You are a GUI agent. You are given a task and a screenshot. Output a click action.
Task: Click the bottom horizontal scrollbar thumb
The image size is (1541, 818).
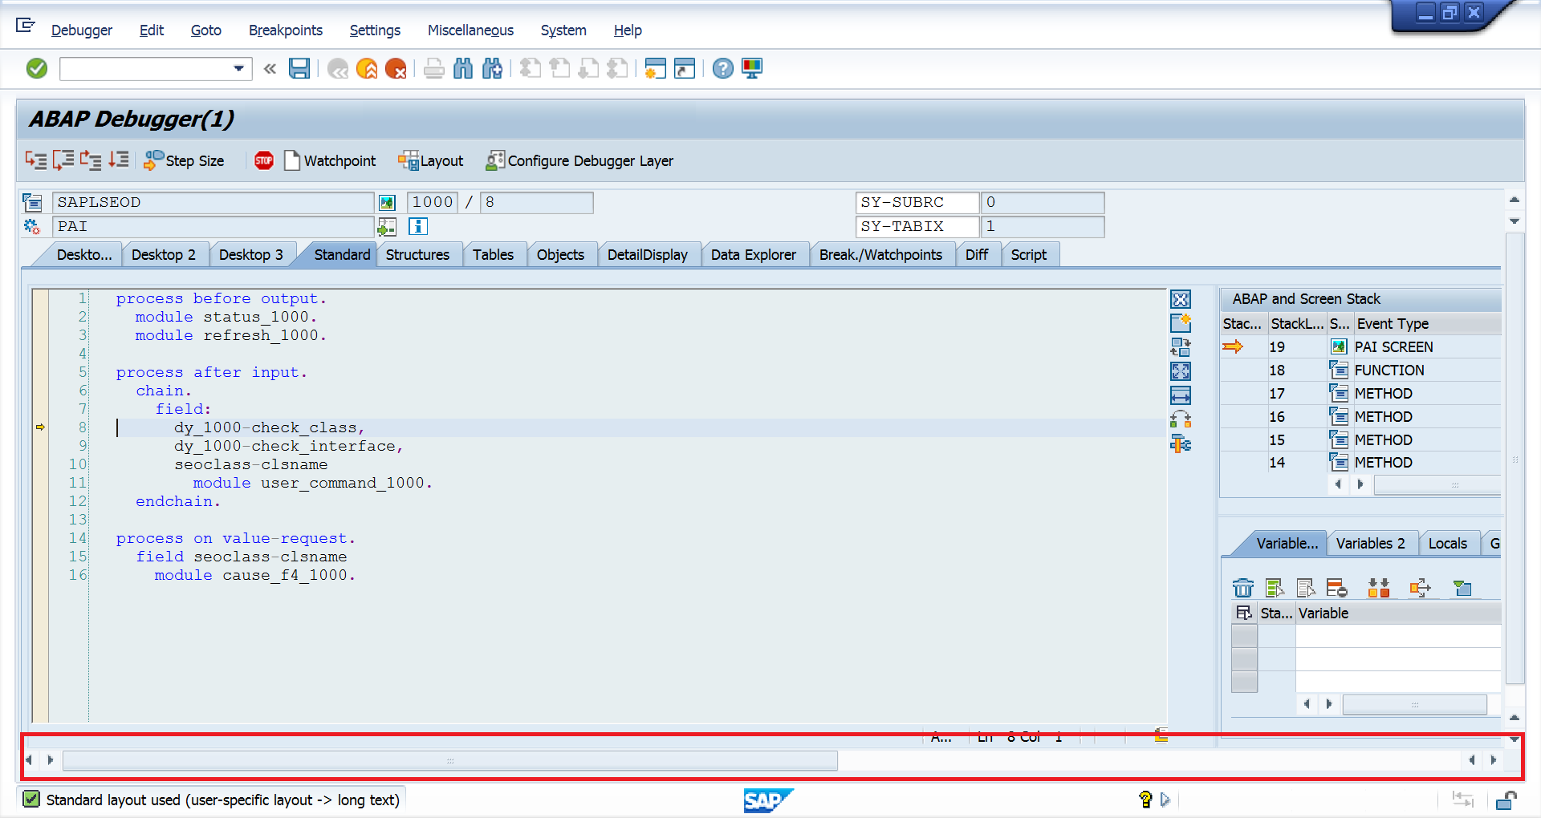[450, 759]
